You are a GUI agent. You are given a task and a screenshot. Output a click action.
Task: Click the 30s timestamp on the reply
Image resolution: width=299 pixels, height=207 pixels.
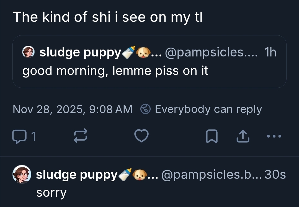click(x=275, y=175)
